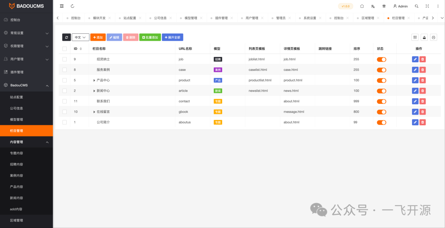Check the box for row ID 8
Image resolution: width=445 pixels, height=228 pixels.
pyautogui.click(x=64, y=70)
